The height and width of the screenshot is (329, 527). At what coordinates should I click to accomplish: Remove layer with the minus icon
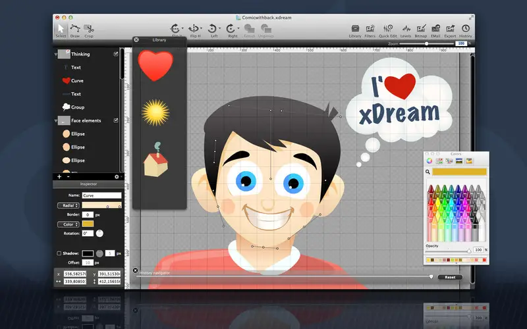[x=69, y=176]
